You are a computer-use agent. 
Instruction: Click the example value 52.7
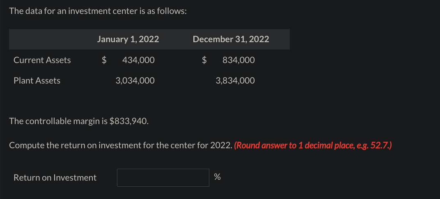381,145
